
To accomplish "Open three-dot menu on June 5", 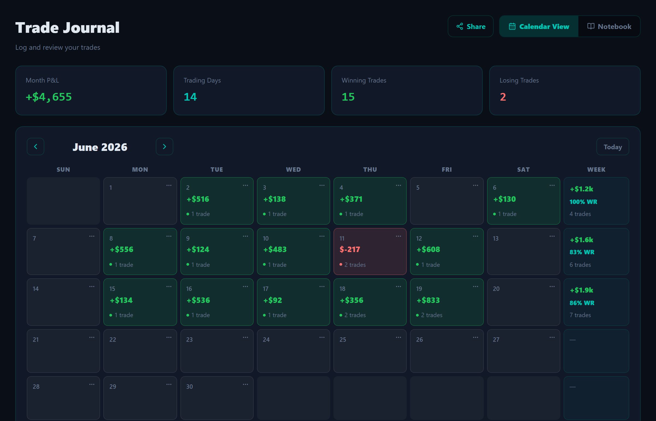I will [476, 185].
